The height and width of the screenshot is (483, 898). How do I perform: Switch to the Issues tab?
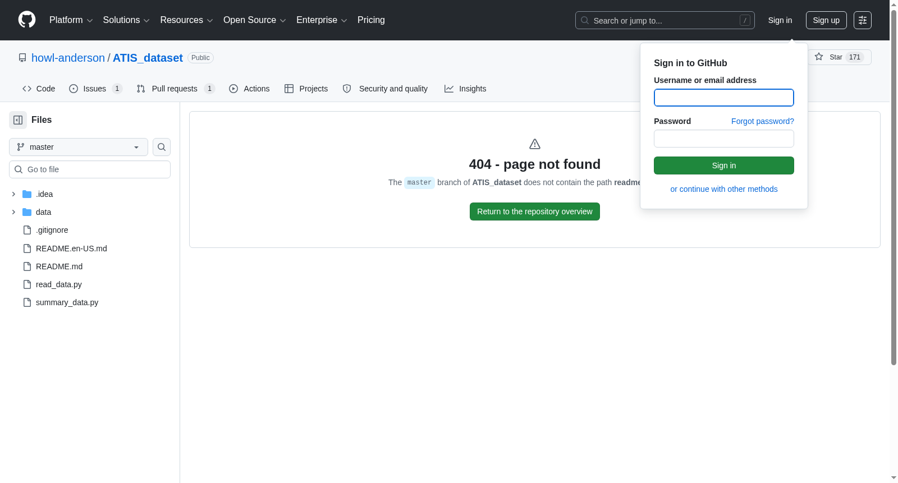95,89
